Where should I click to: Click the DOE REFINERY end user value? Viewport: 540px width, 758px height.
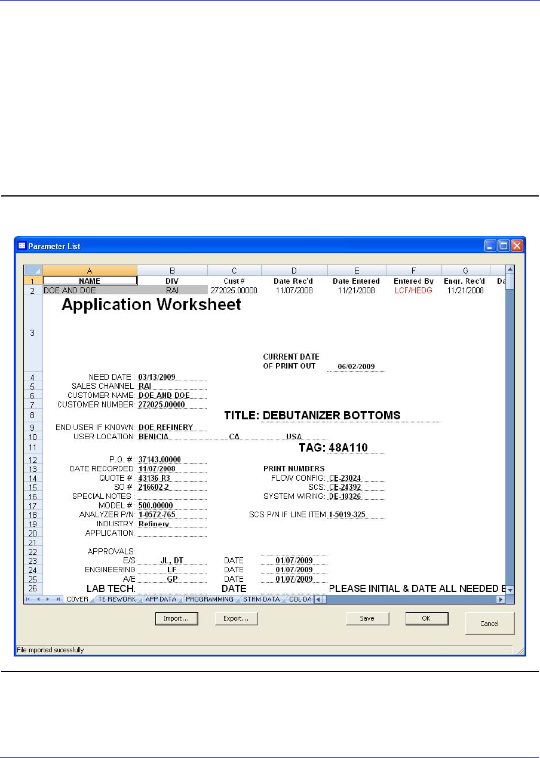coord(165,427)
